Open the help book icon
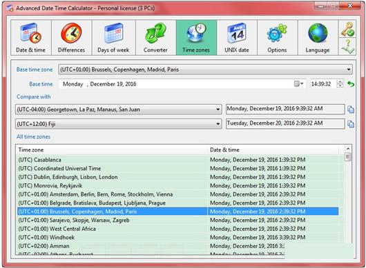The image size is (366, 268). pyautogui.click(x=347, y=46)
